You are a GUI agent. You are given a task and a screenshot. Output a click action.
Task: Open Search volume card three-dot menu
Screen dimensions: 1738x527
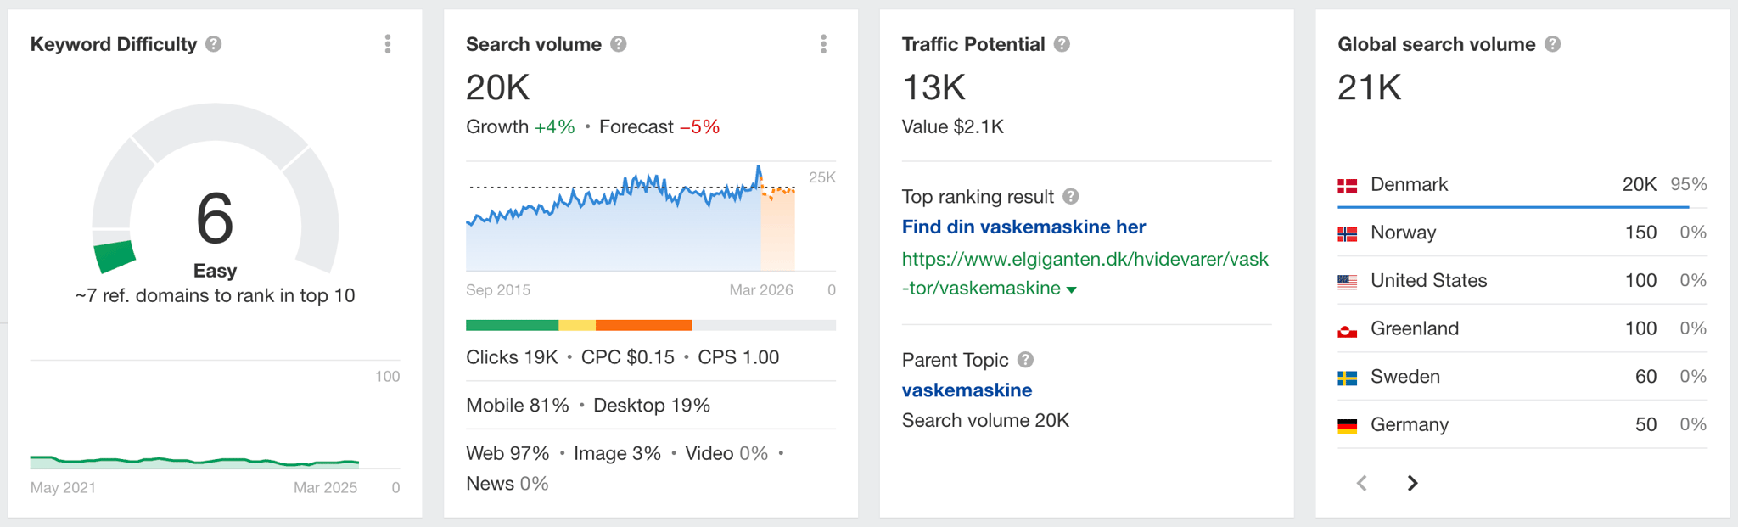tap(823, 44)
